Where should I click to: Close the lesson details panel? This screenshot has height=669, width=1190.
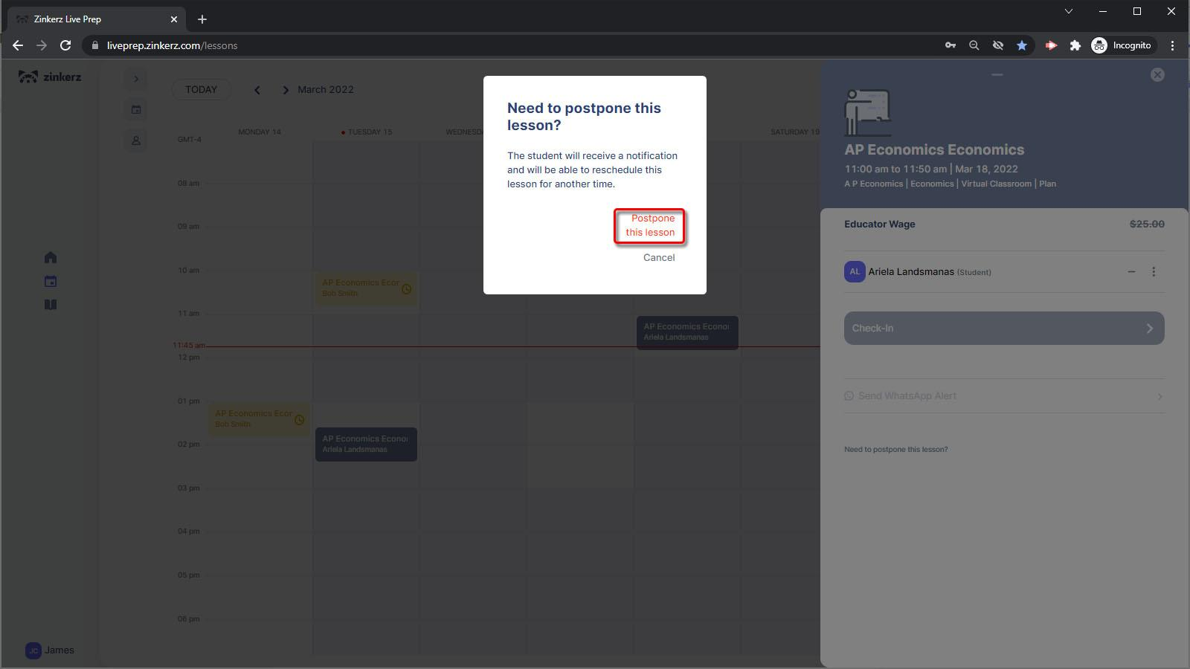[x=1157, y=74]
